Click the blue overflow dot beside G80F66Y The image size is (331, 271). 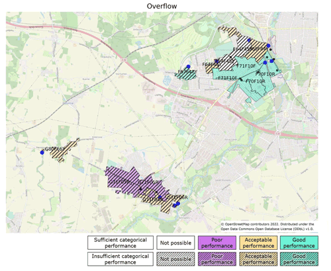(42, 153)
